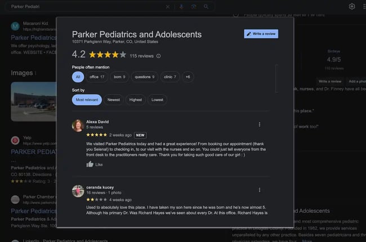This screenshot has width=366, height=242.
Task: Filter reviews mentioning 'questions'
Action: click(x=144, y=77)
